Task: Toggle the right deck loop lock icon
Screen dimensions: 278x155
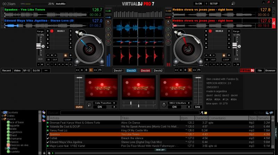Action: pos(224,55)
